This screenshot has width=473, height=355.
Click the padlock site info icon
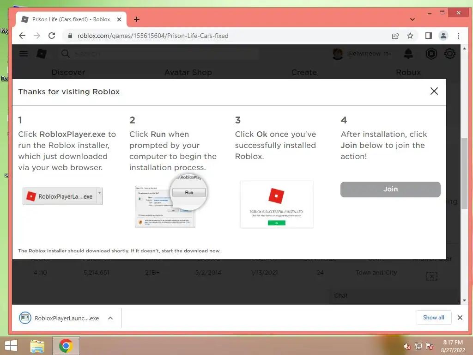(x=70, y=36)
